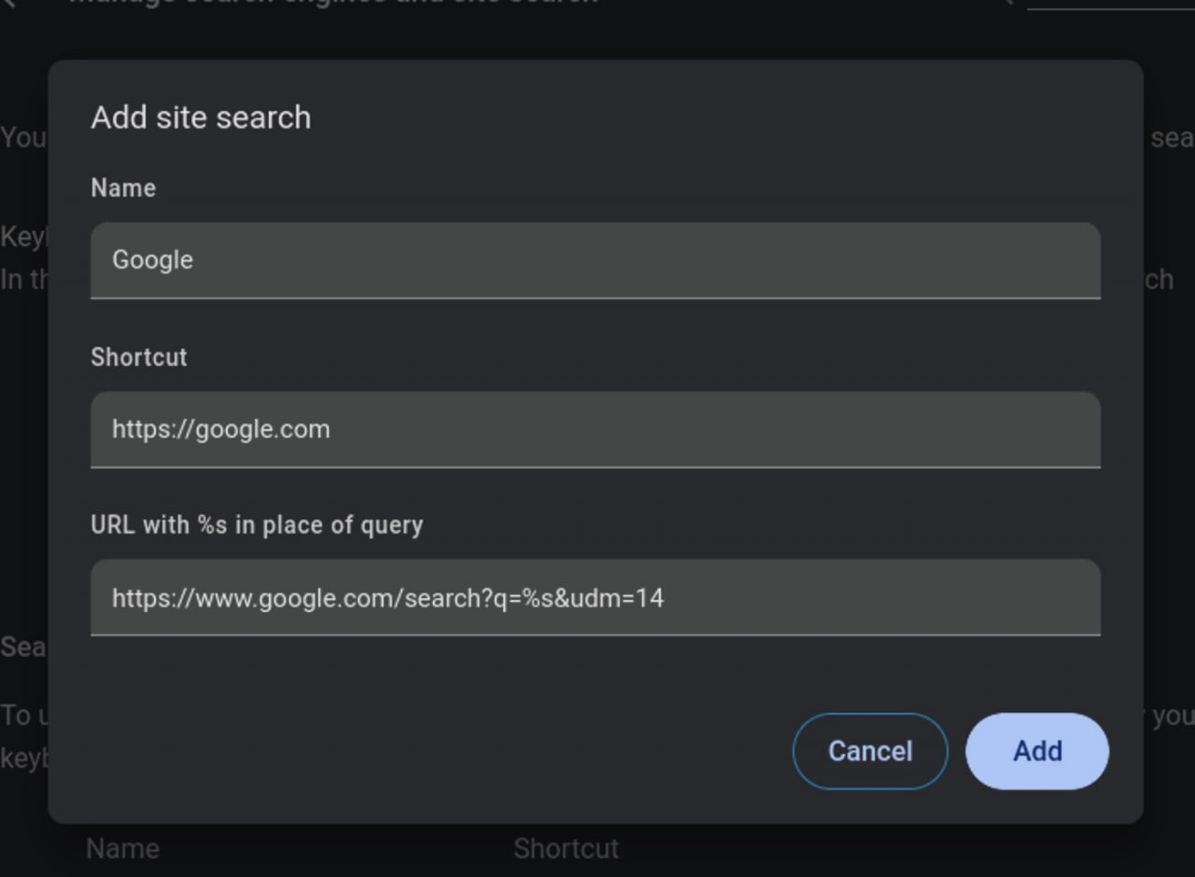Edit the URL with %s query field

tap(596, 597)
